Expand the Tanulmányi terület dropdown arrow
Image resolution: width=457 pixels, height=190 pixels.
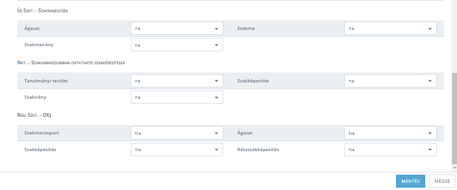(216, 81)
